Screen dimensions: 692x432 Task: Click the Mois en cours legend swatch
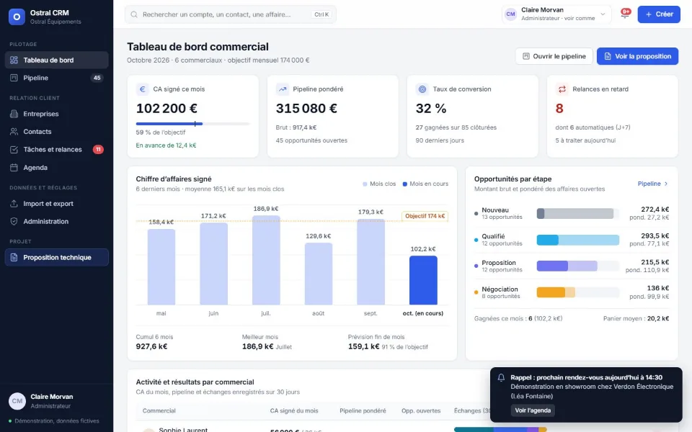404,184
